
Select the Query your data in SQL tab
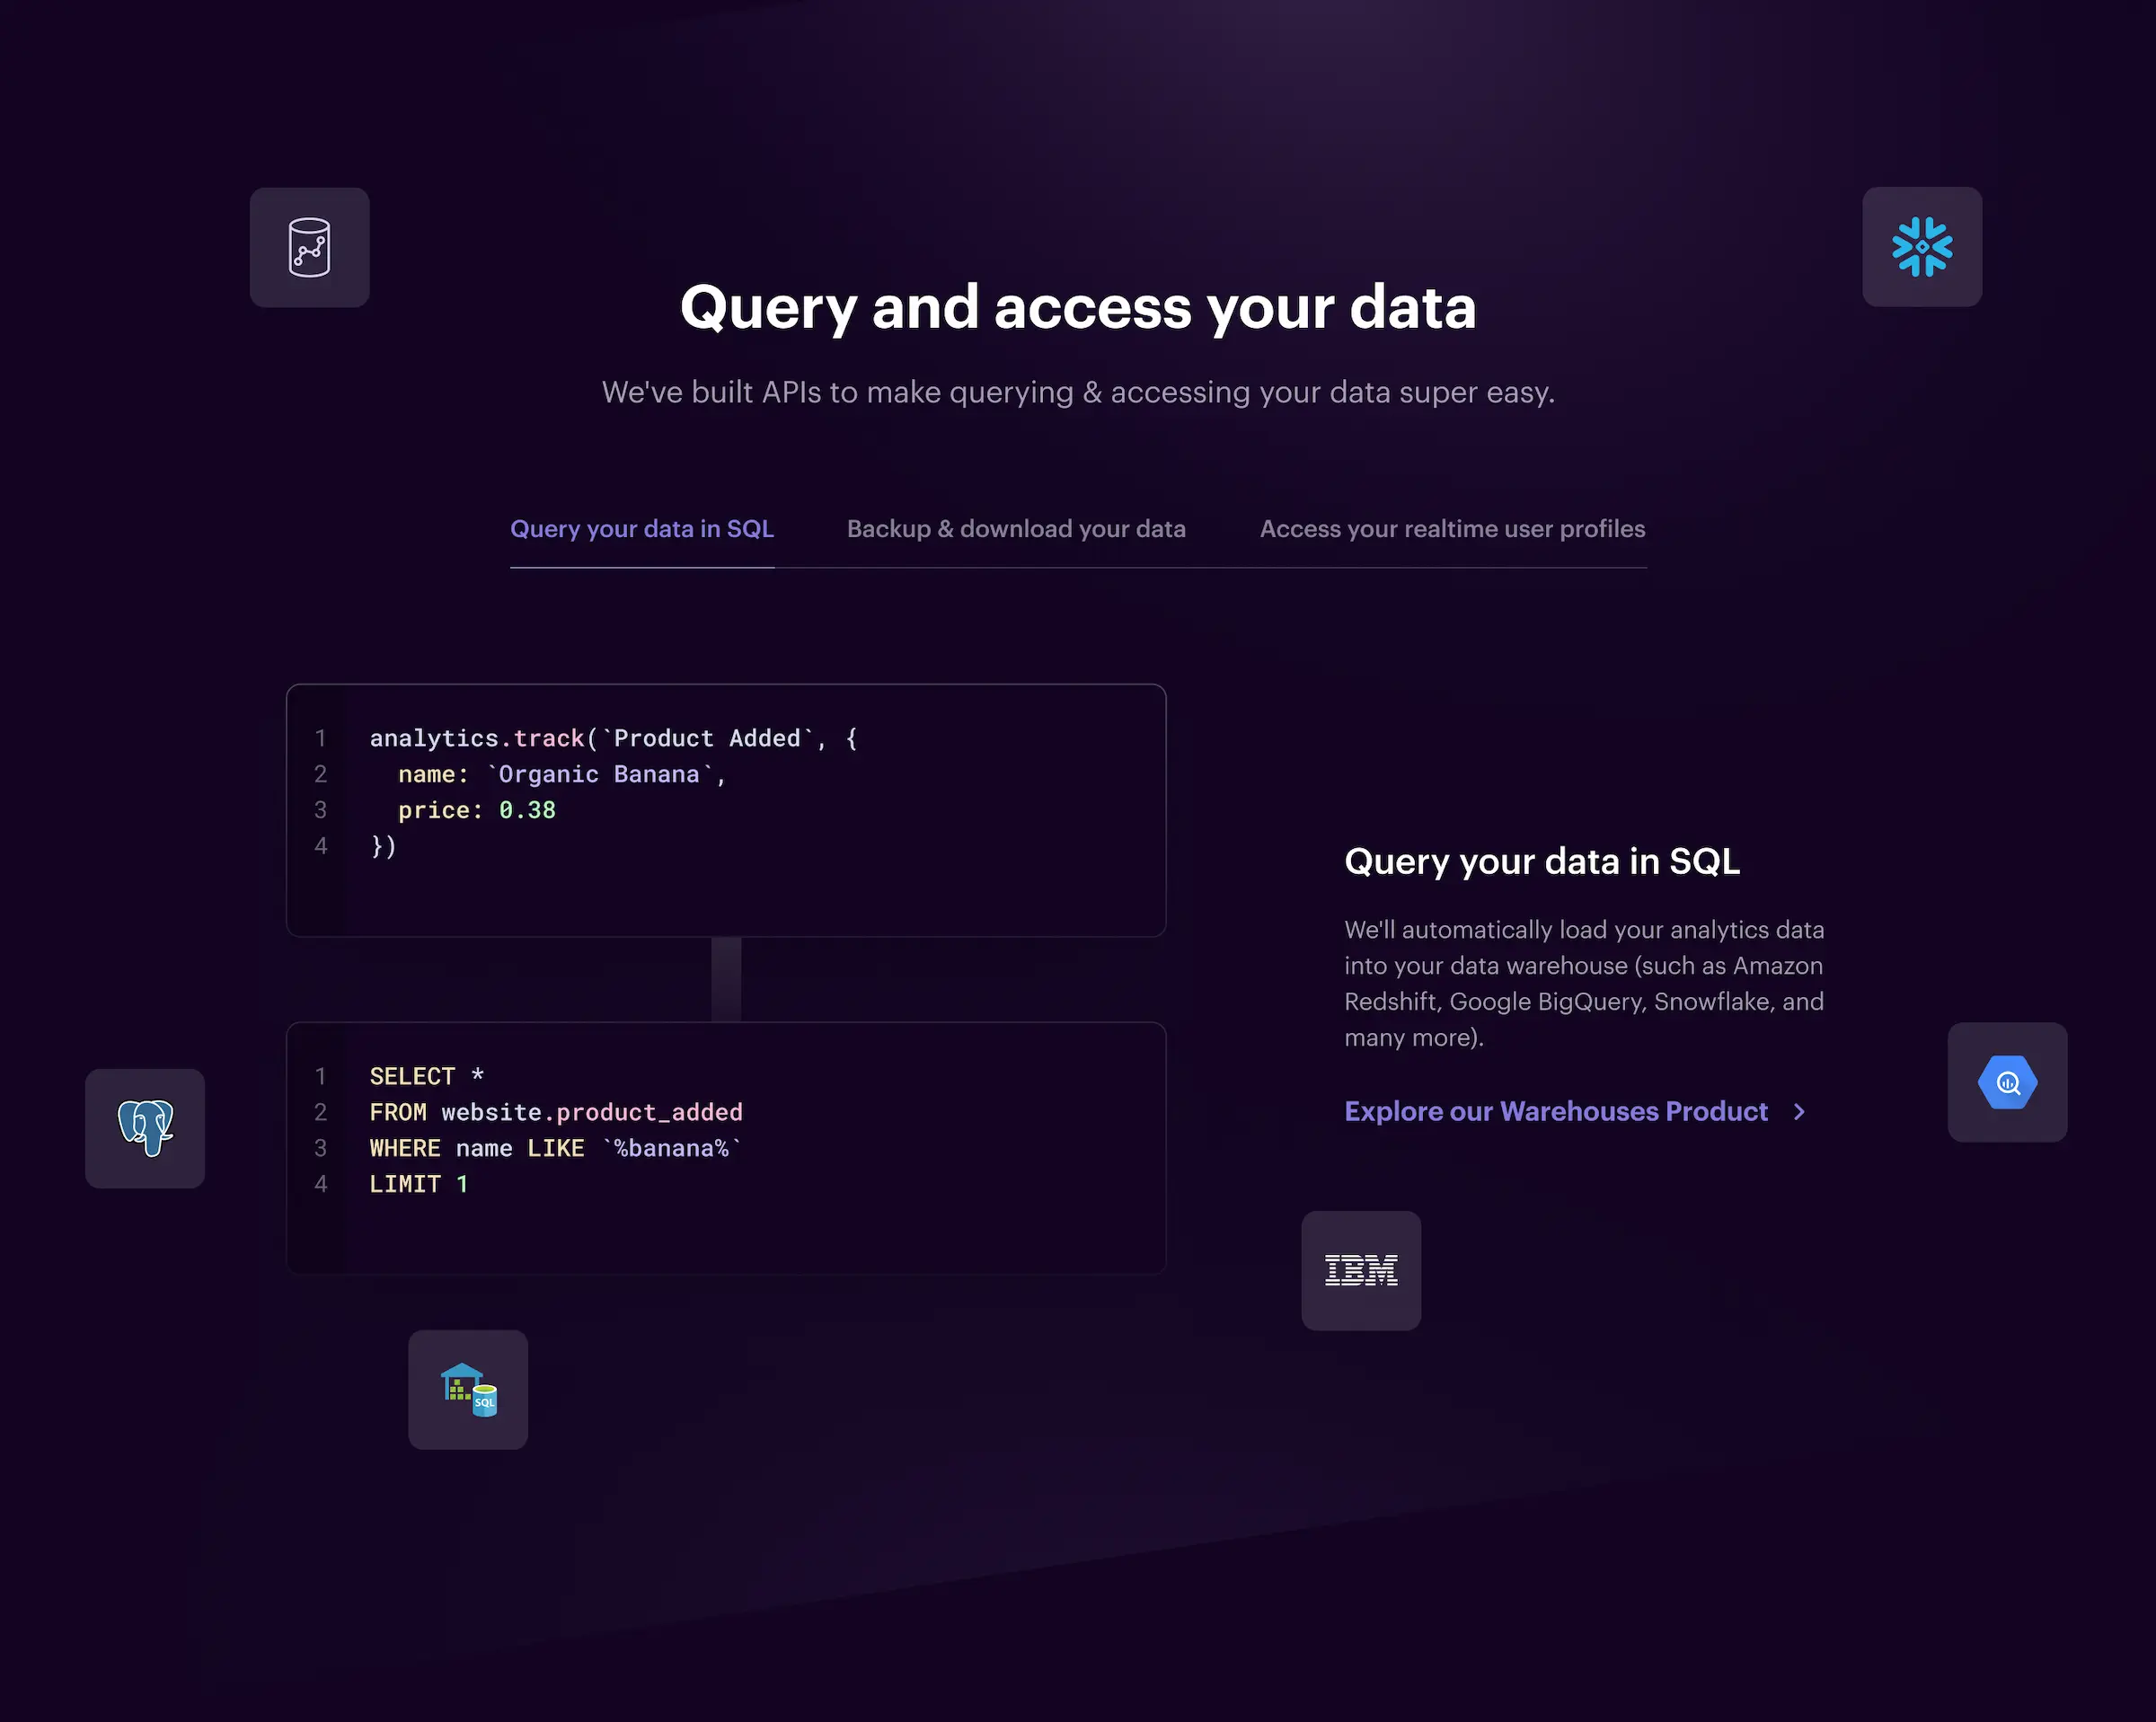coord(642,529)
